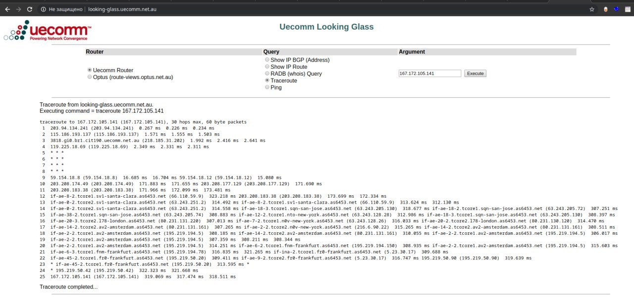Focus the Argument IP address field
Image resolution: width=634 pixels, height=297 pixels.
(x=430, y=73)
